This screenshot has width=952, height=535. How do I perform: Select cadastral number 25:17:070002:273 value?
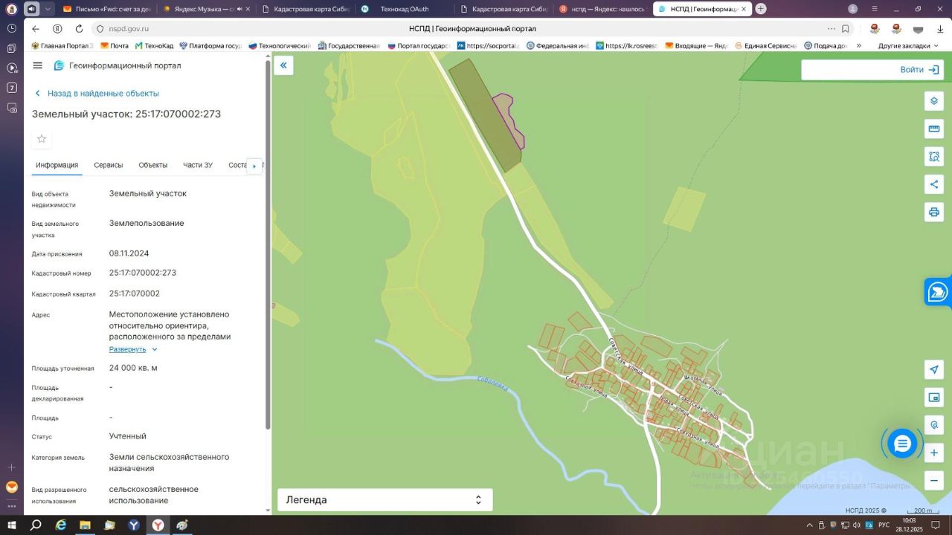click(143, 273)
